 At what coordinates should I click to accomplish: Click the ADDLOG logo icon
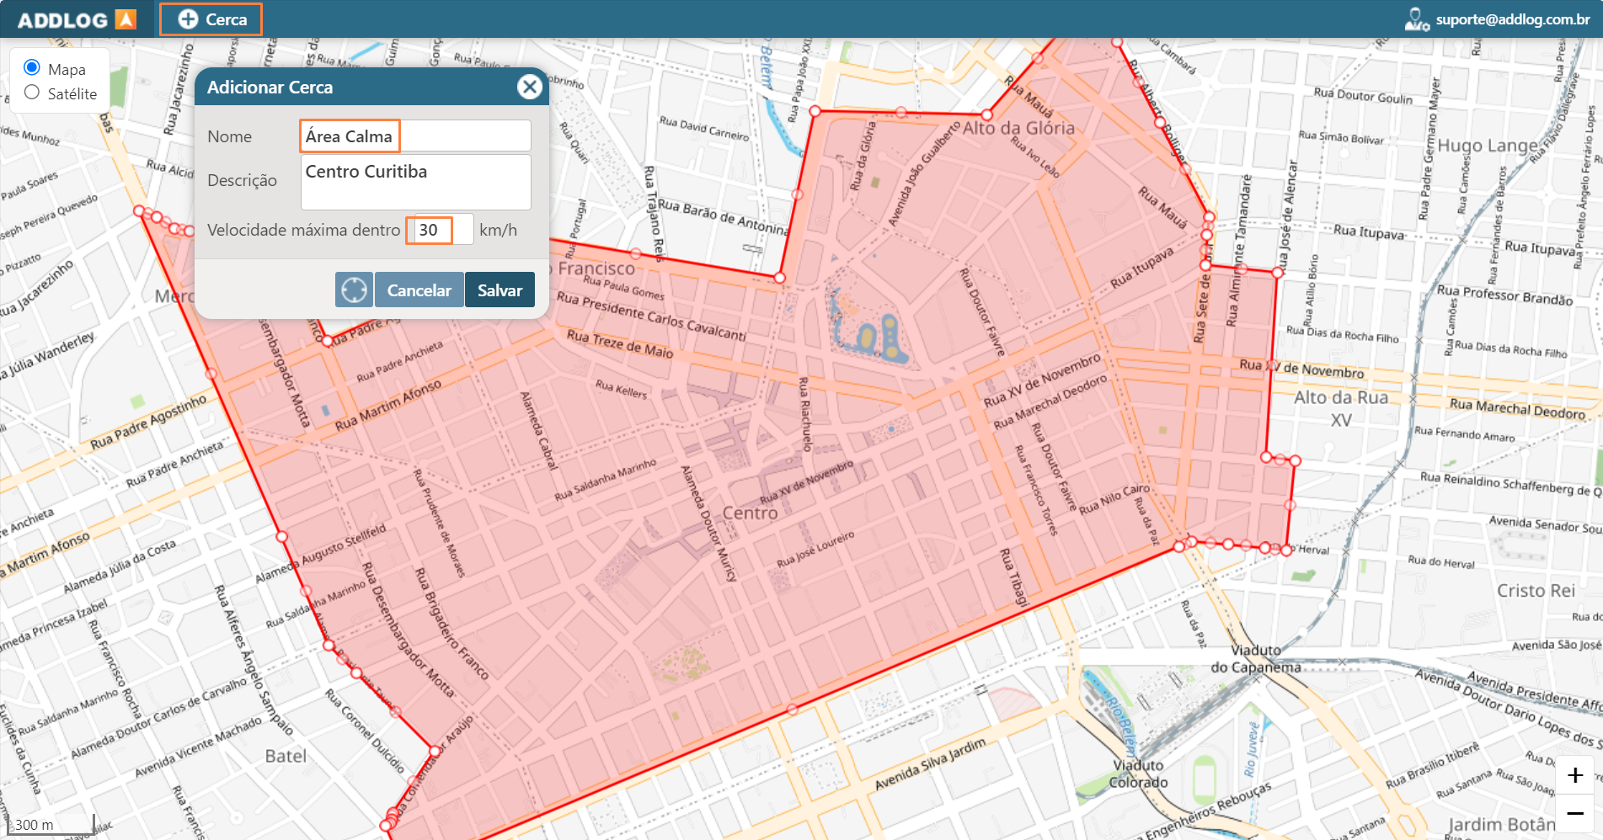coord(126,19)
